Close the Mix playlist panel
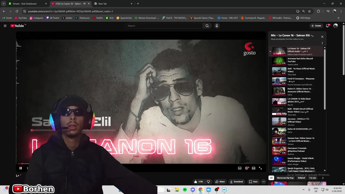This screenshot has height=194, width=345. [322, 37]
